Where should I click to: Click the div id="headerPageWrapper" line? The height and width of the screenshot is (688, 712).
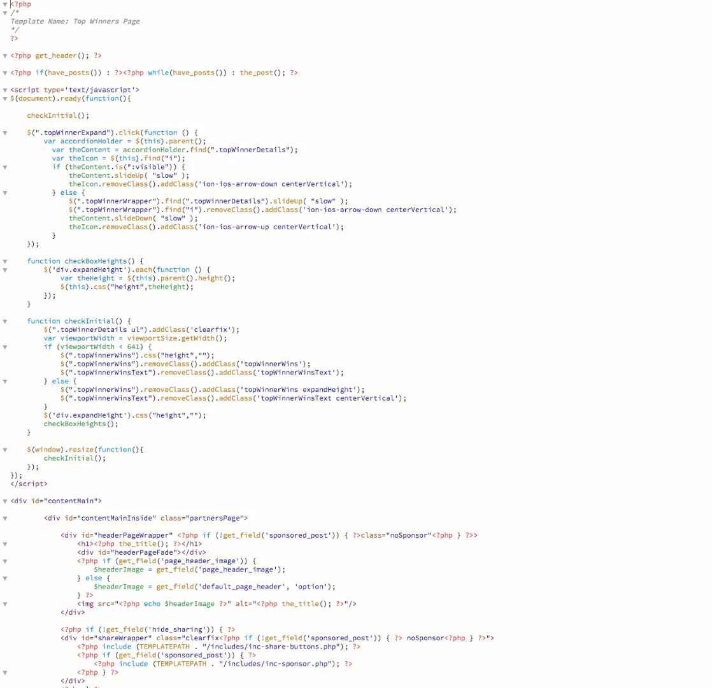(269, 535)
